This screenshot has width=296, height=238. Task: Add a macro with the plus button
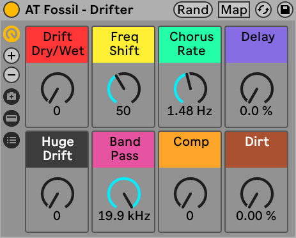click(x=12, y=56)
